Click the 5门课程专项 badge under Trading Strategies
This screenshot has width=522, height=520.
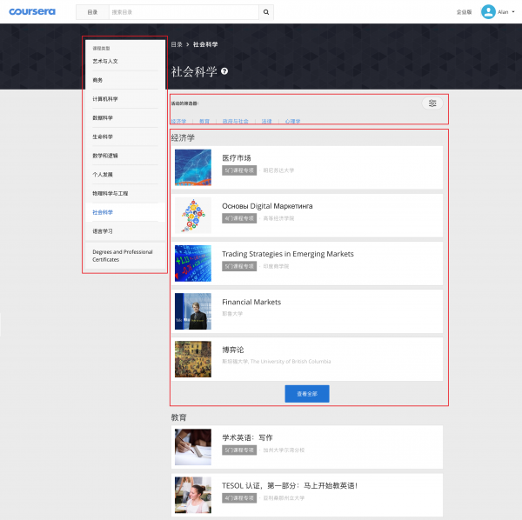pyautogui.click(x=239, y=266)
